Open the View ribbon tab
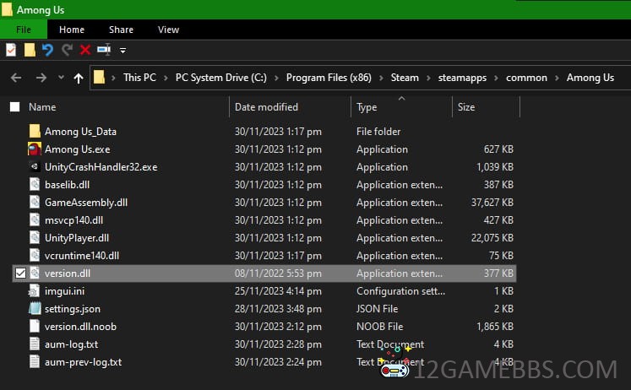631x390 pixels. pyautogui.click(x=168, y=30)
